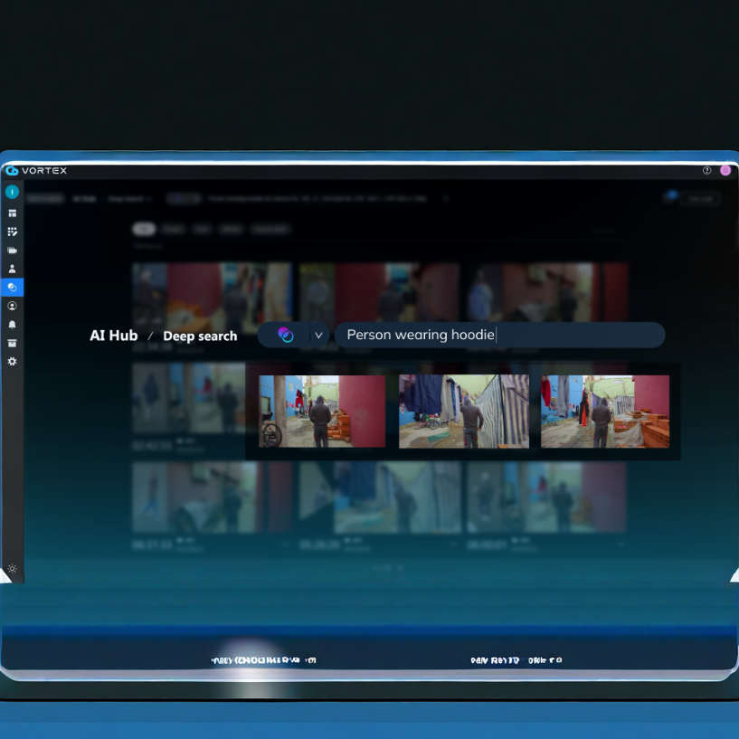Click the AI search mode icon button
The image size is (739, 739).
pos(286,336)
